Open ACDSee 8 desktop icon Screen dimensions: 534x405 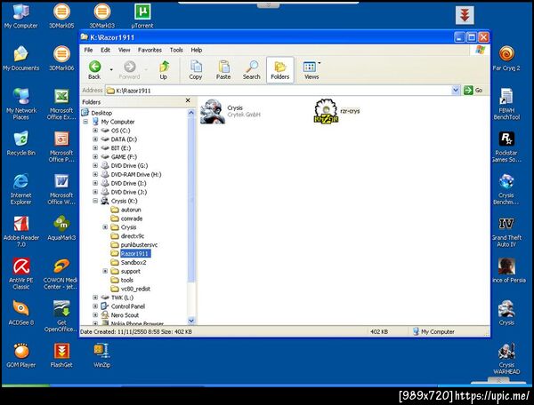[x=20, y=313]
